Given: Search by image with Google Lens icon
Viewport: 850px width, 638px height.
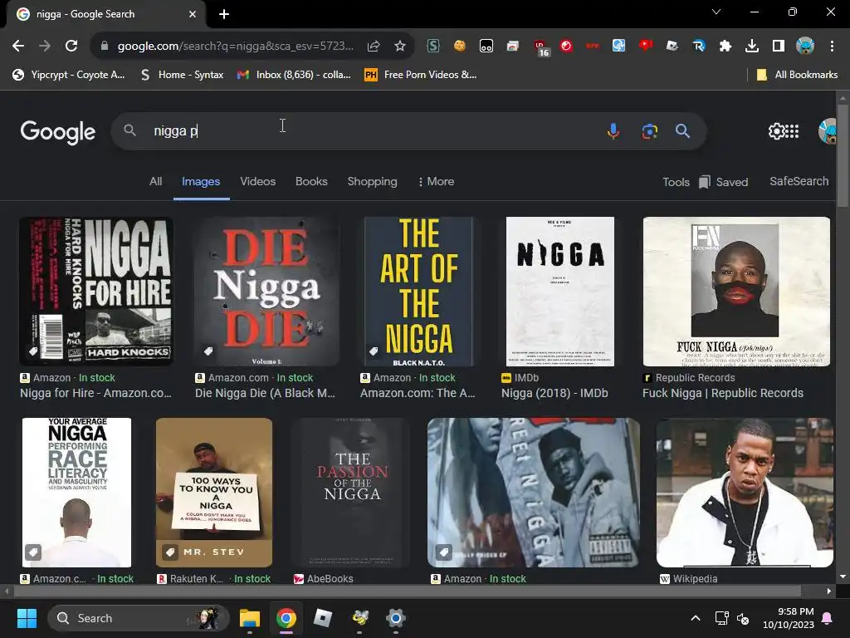Looking at the screenshot, I should tap(649, 130).
